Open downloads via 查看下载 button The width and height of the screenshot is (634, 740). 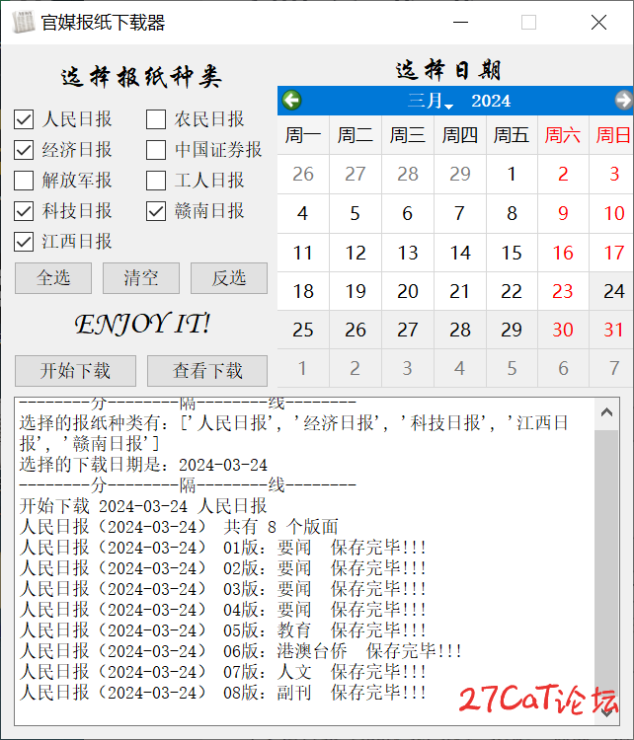click(207, 371)
